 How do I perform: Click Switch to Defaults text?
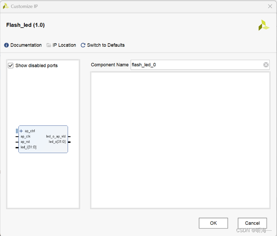tap(106, 45)
